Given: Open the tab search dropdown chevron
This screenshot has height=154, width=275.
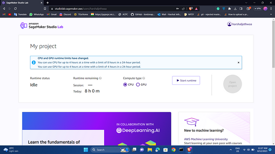Looking at the screenshot, I should tap(246, 3).
